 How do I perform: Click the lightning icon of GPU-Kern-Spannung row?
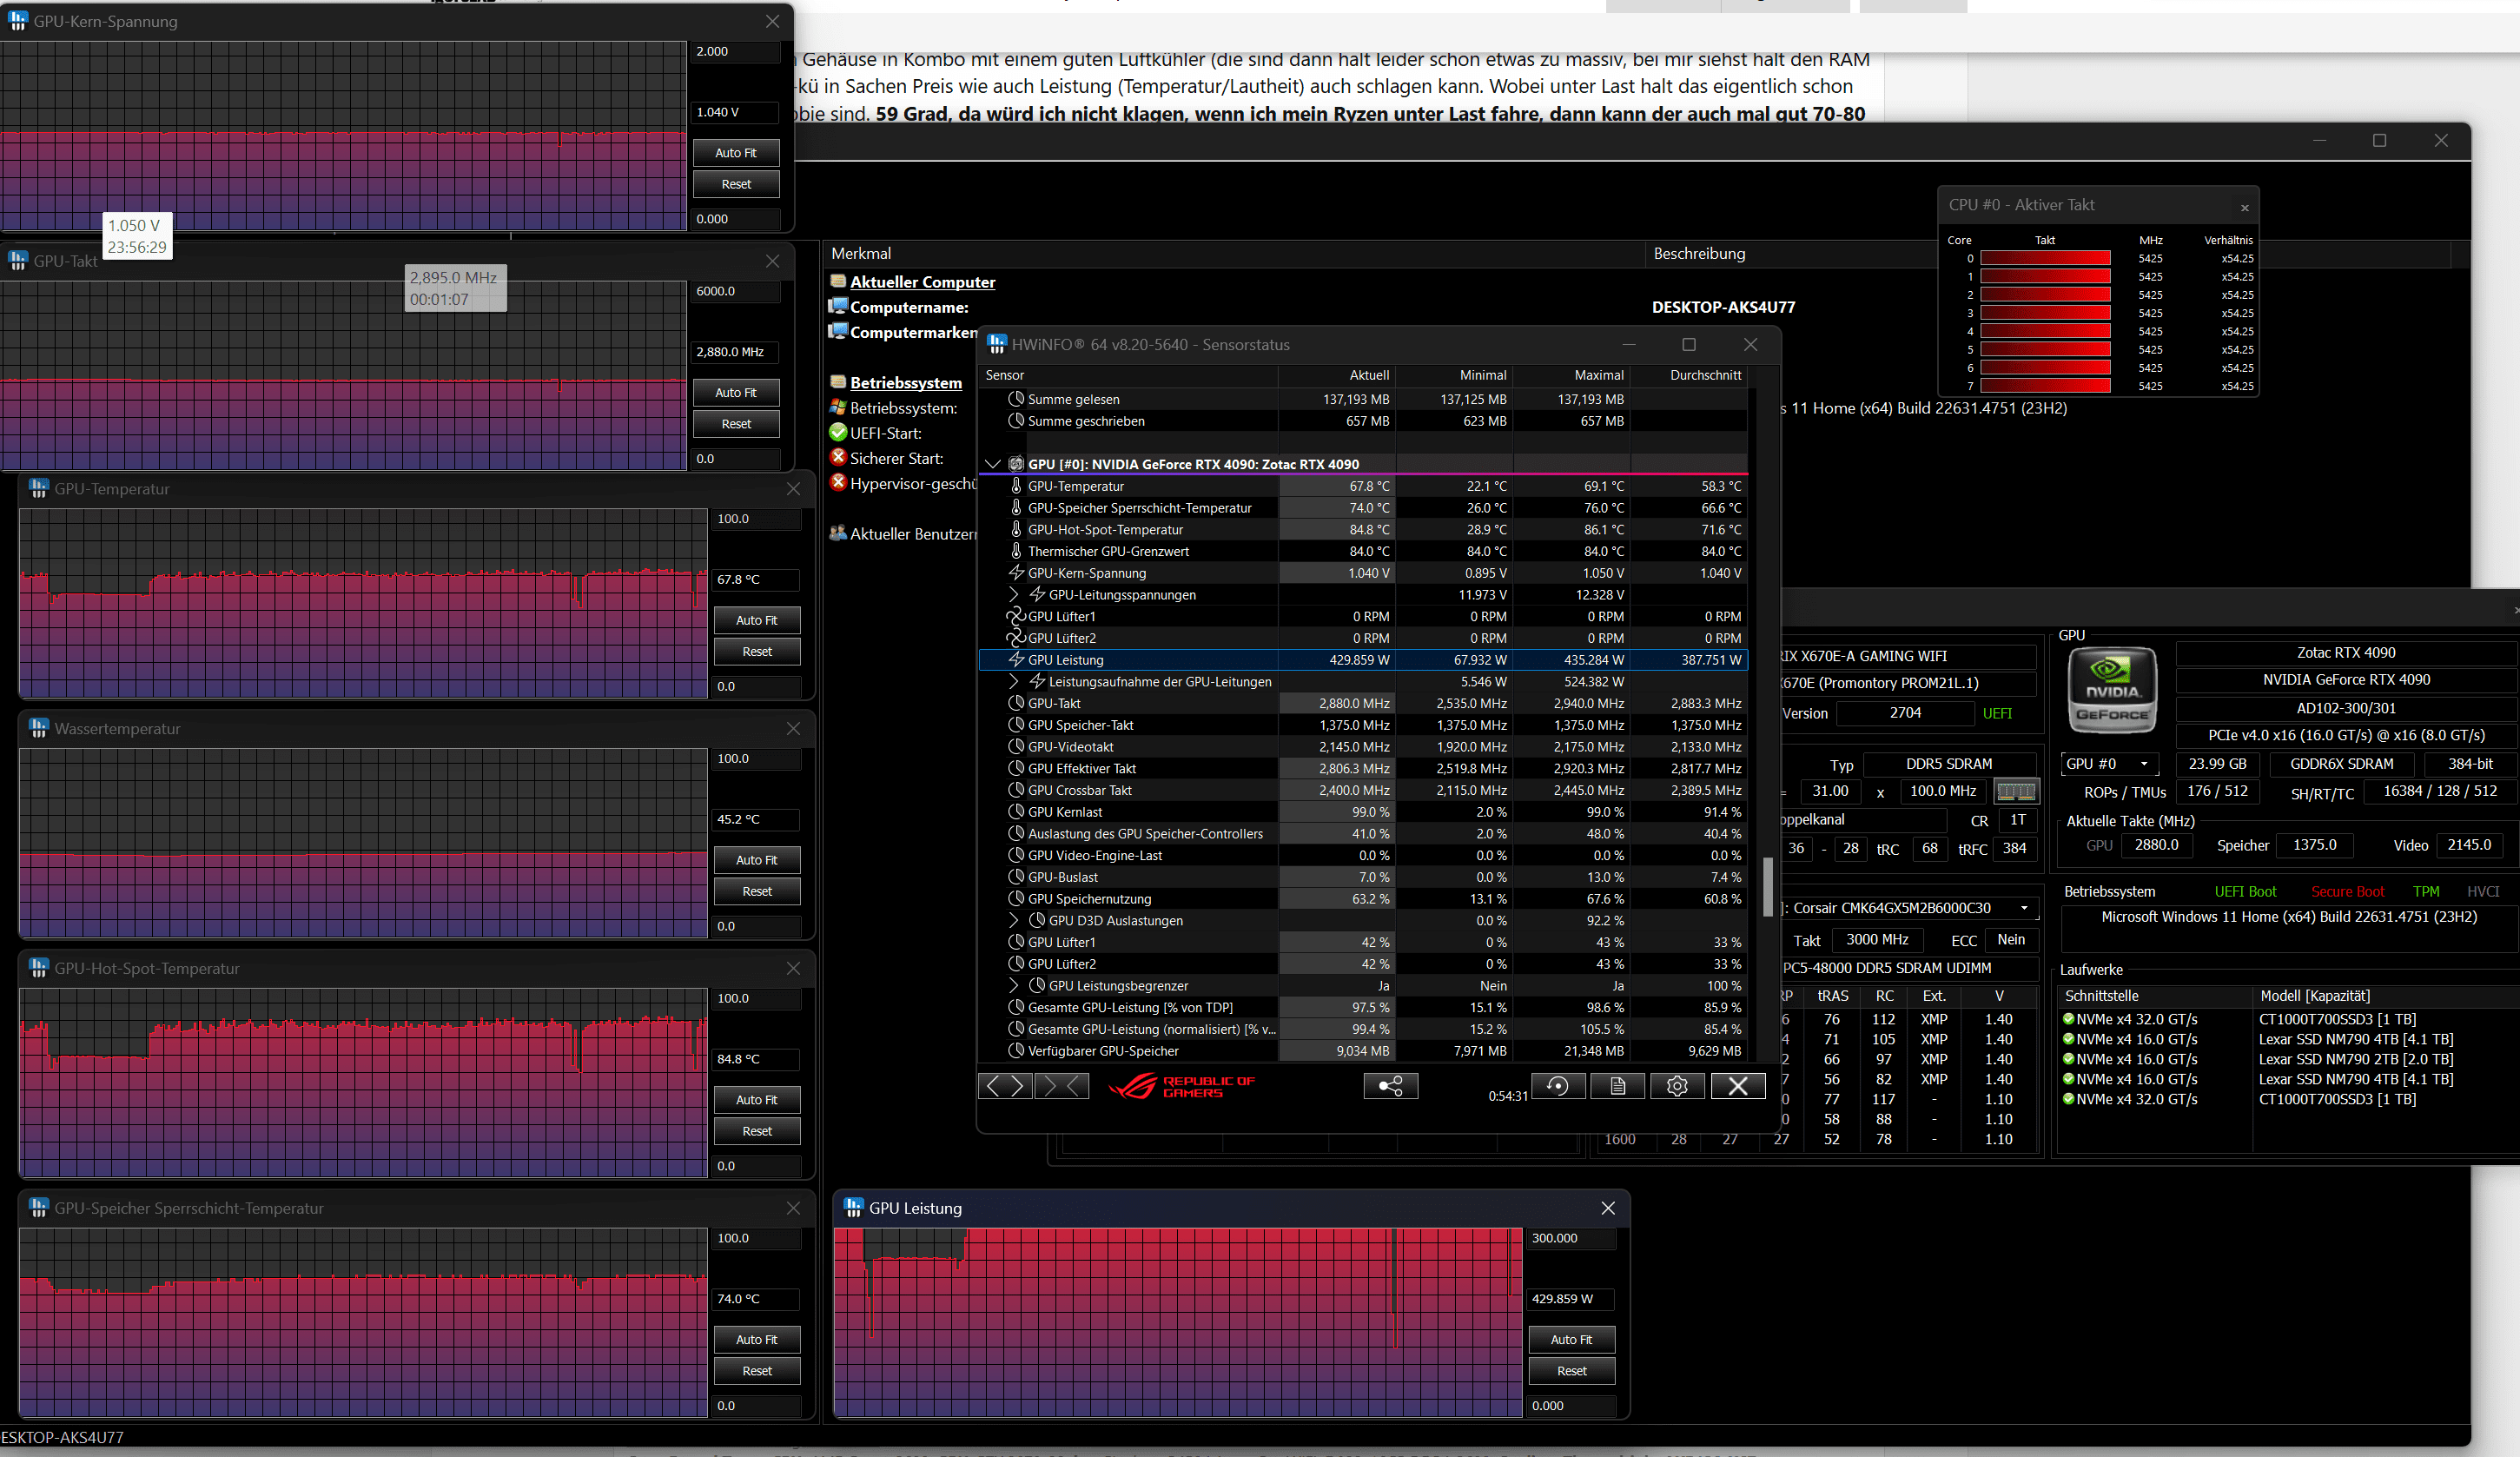(x=1016, y=573)
